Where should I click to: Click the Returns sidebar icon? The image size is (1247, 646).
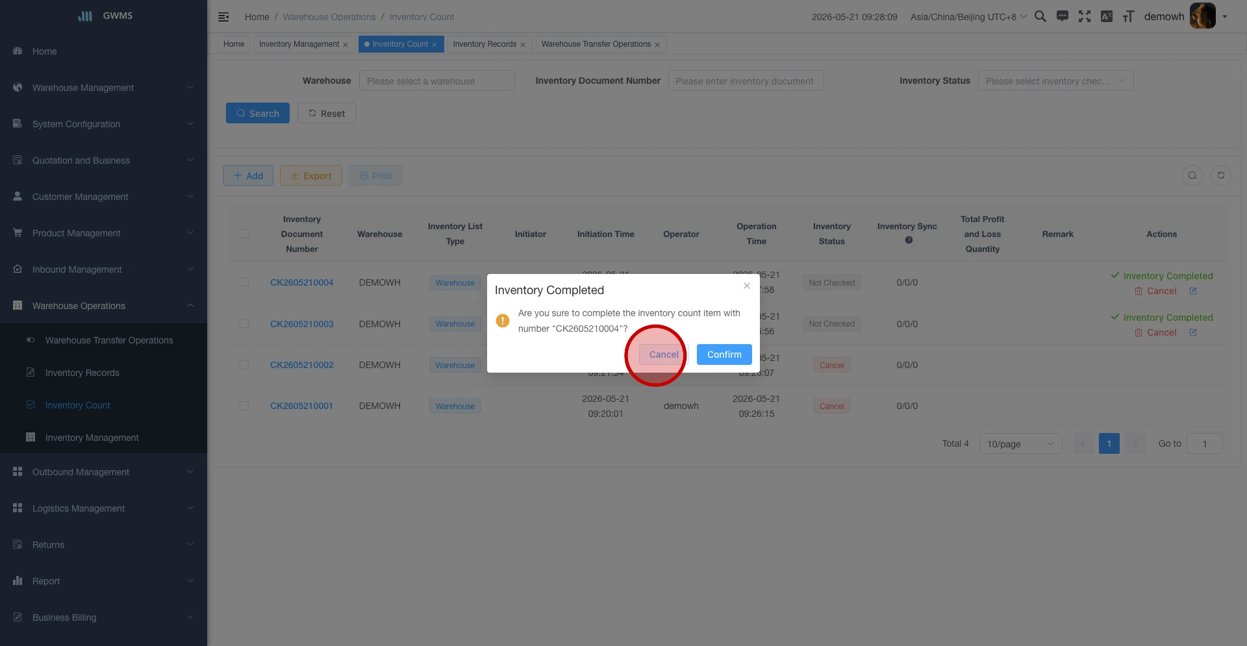(x=18, y=545)
